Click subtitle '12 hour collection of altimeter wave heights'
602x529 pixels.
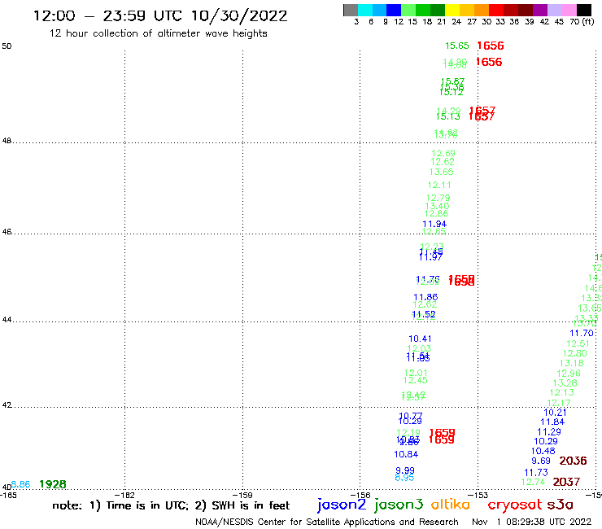[158, 33]
